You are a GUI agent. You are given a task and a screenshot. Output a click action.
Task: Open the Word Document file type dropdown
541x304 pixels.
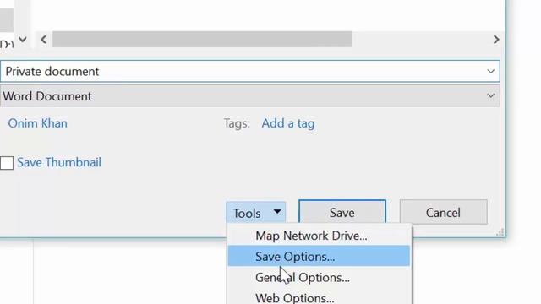250,95
